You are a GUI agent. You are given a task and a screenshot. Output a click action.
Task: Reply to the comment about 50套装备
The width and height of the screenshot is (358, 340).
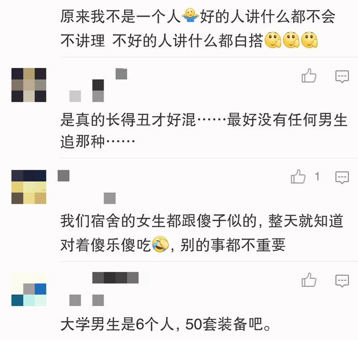(342, 280)
